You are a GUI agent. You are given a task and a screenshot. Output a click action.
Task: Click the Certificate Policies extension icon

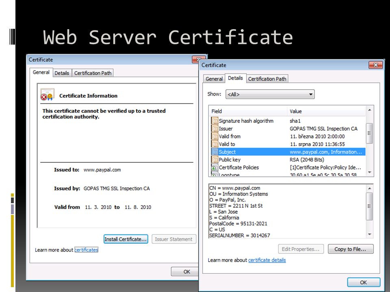[x=214, y=167]
